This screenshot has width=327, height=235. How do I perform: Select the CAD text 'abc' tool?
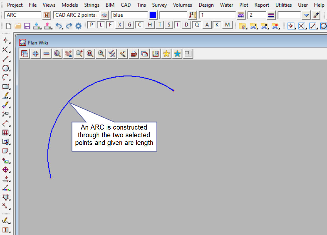point(5,96)
